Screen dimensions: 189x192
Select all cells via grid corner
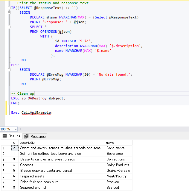(x=5, y=143)
